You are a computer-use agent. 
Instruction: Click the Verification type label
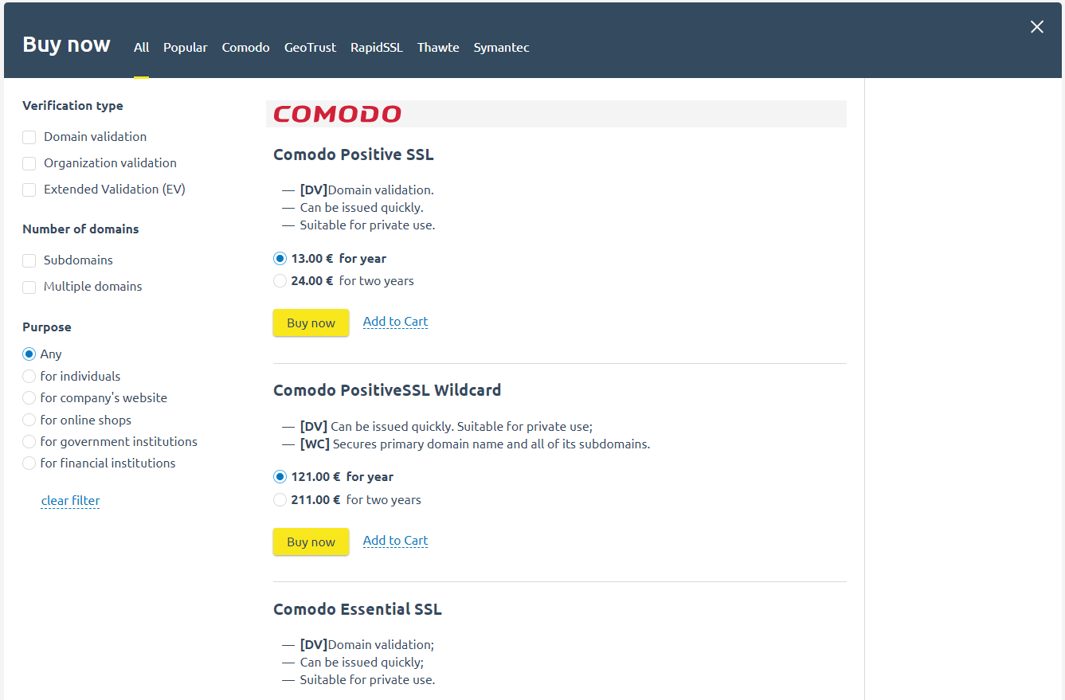[72, 105]
